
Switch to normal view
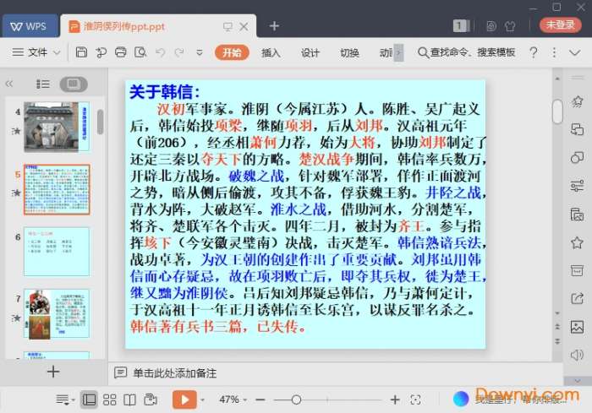(x=89, y=399)
